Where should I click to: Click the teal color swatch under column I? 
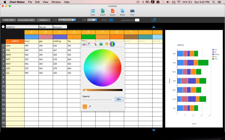tap(145, 37)
